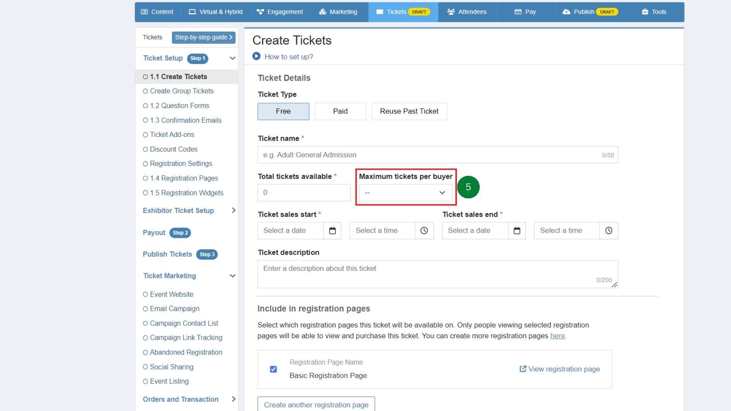Image resolution: width=731 pixels, height=411 pixels.
Task: Expand the Exhibitor Ticket Setup chevron
Action: (233, 210)
